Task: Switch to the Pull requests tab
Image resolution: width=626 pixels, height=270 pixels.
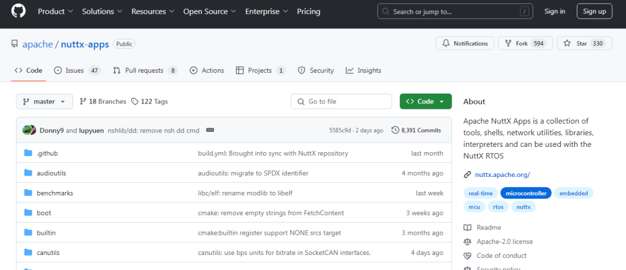Action: 145,71
